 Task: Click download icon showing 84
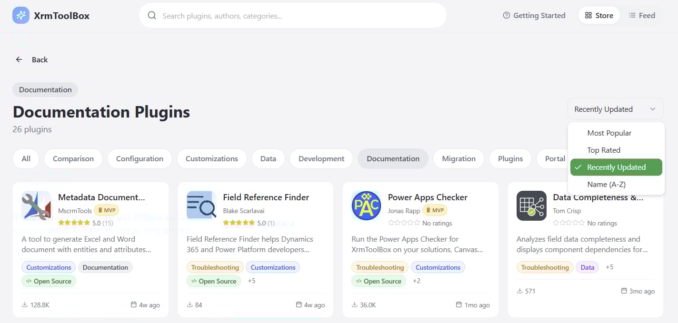click(x=189, y=304)
